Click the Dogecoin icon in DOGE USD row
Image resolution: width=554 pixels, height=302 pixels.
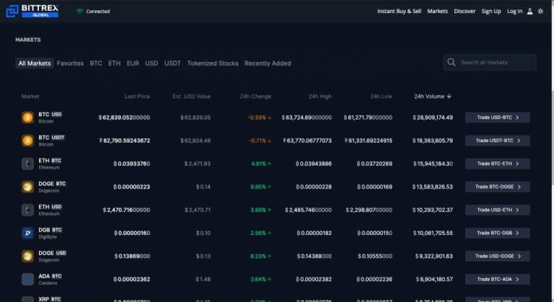pyautogui.click(x=27, y=256)
